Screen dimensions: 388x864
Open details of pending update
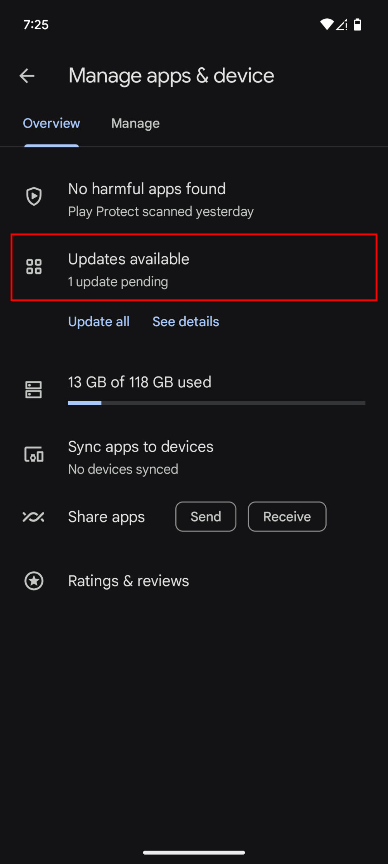pyautogui.click(x=185, y=322)
